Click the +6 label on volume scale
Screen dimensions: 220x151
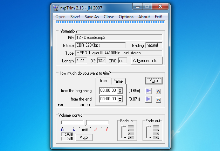(96, 130)
